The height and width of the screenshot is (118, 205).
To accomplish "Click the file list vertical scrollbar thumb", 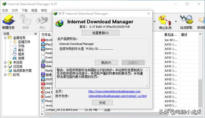I will 200,93.
